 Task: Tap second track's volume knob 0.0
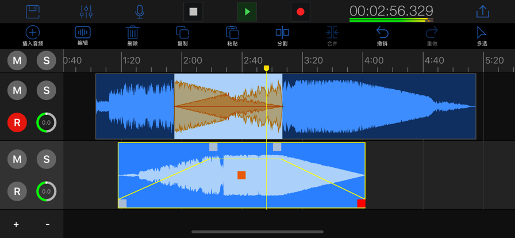[47, 191]
